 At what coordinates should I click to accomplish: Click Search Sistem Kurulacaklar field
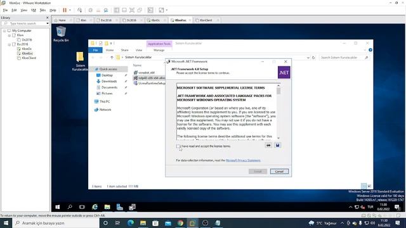click(x=344, y=58)
